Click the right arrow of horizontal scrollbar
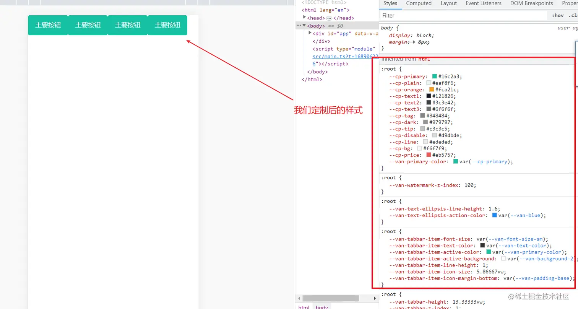 (375, 298)
